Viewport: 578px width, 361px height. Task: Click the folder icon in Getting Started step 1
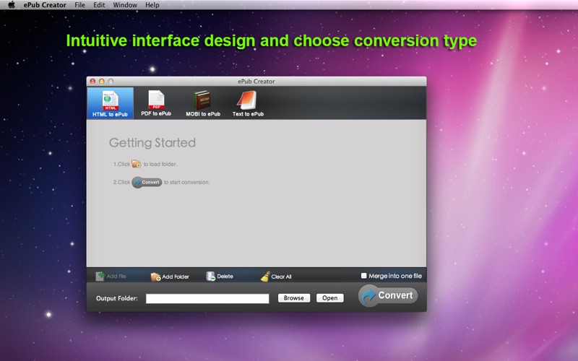pos(137,164)
